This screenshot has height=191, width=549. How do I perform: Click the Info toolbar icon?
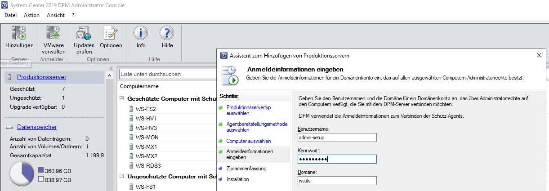(141, 33)
